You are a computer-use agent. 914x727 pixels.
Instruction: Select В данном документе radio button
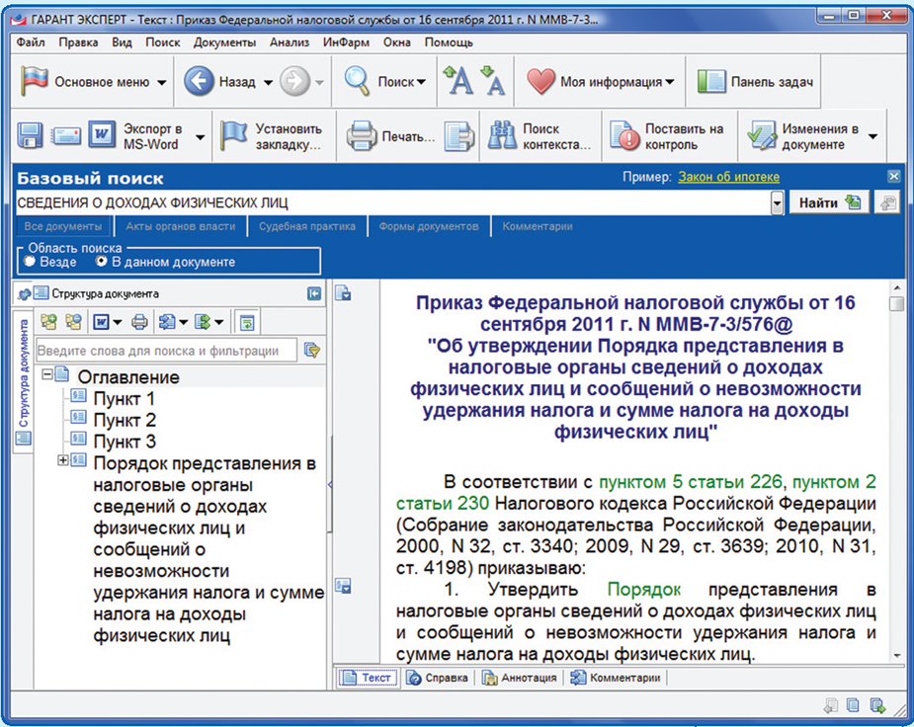pos(101,262)
